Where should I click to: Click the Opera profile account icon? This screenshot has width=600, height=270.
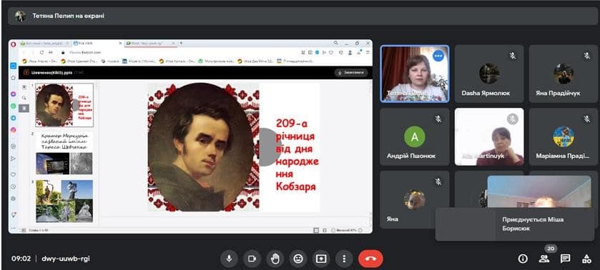coord(350,52)
